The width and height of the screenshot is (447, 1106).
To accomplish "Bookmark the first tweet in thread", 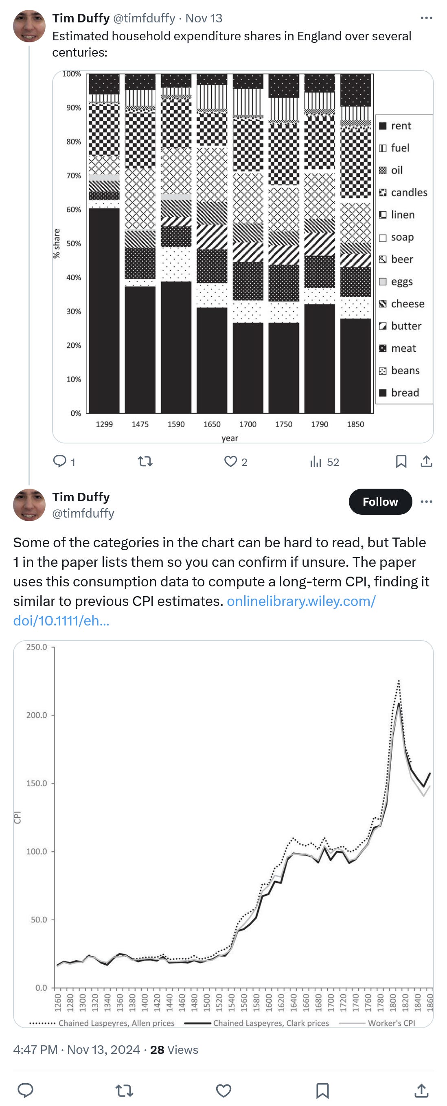I will 401,461.
